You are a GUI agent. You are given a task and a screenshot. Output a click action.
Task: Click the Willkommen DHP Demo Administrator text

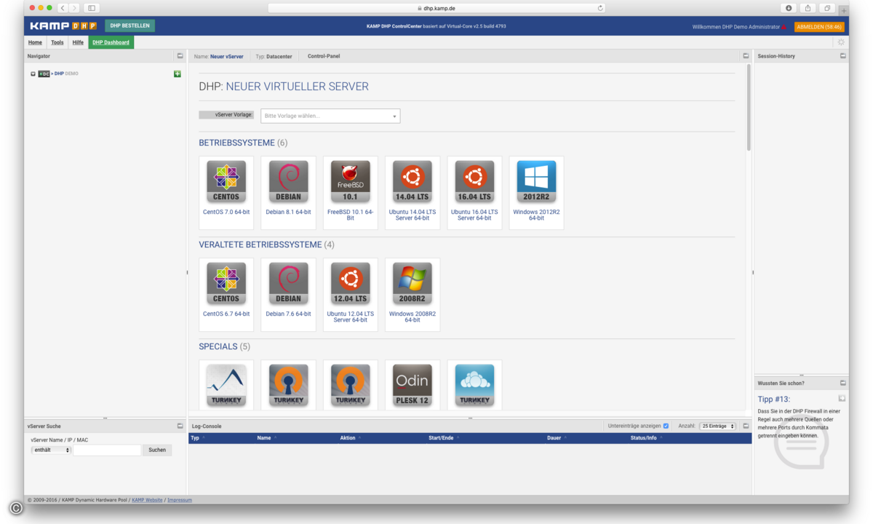coord(736,27)
